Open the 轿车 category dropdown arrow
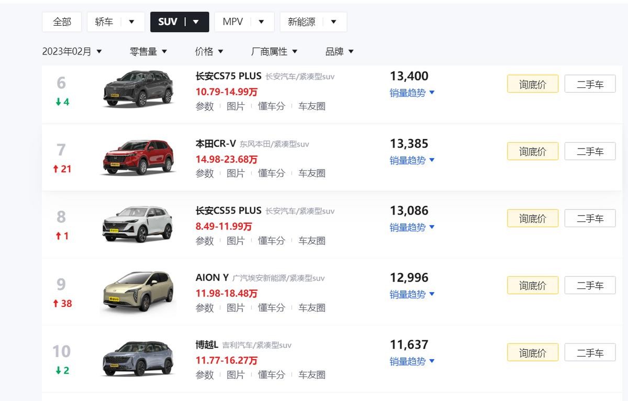 (132, 22)
